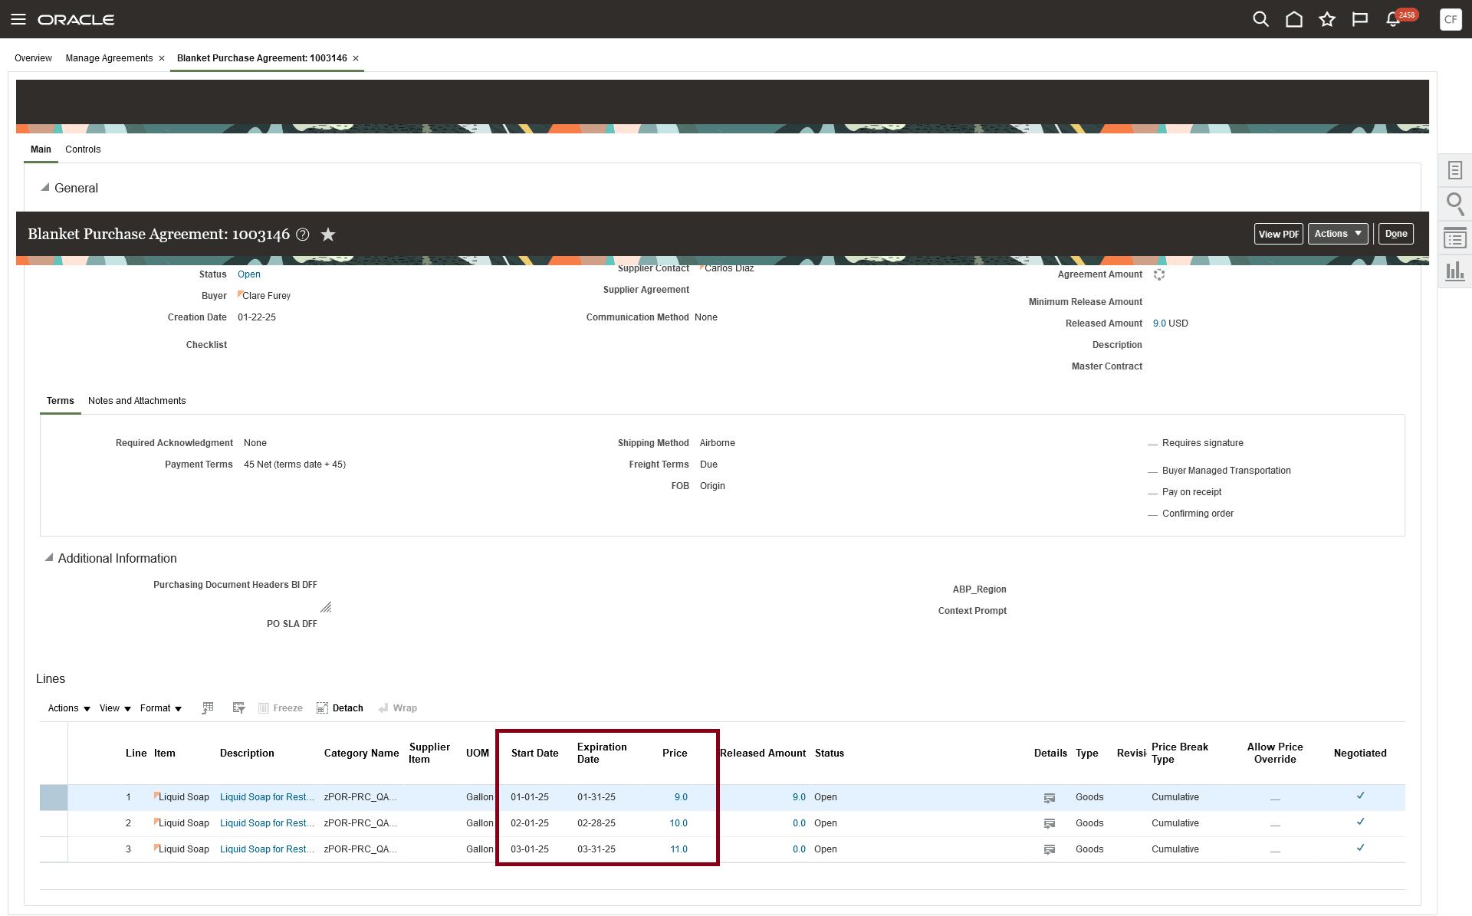This screenshot has width=1472, height=916.
Task: Open the navigator hamburger menu
Action: (x=18, y=19)
